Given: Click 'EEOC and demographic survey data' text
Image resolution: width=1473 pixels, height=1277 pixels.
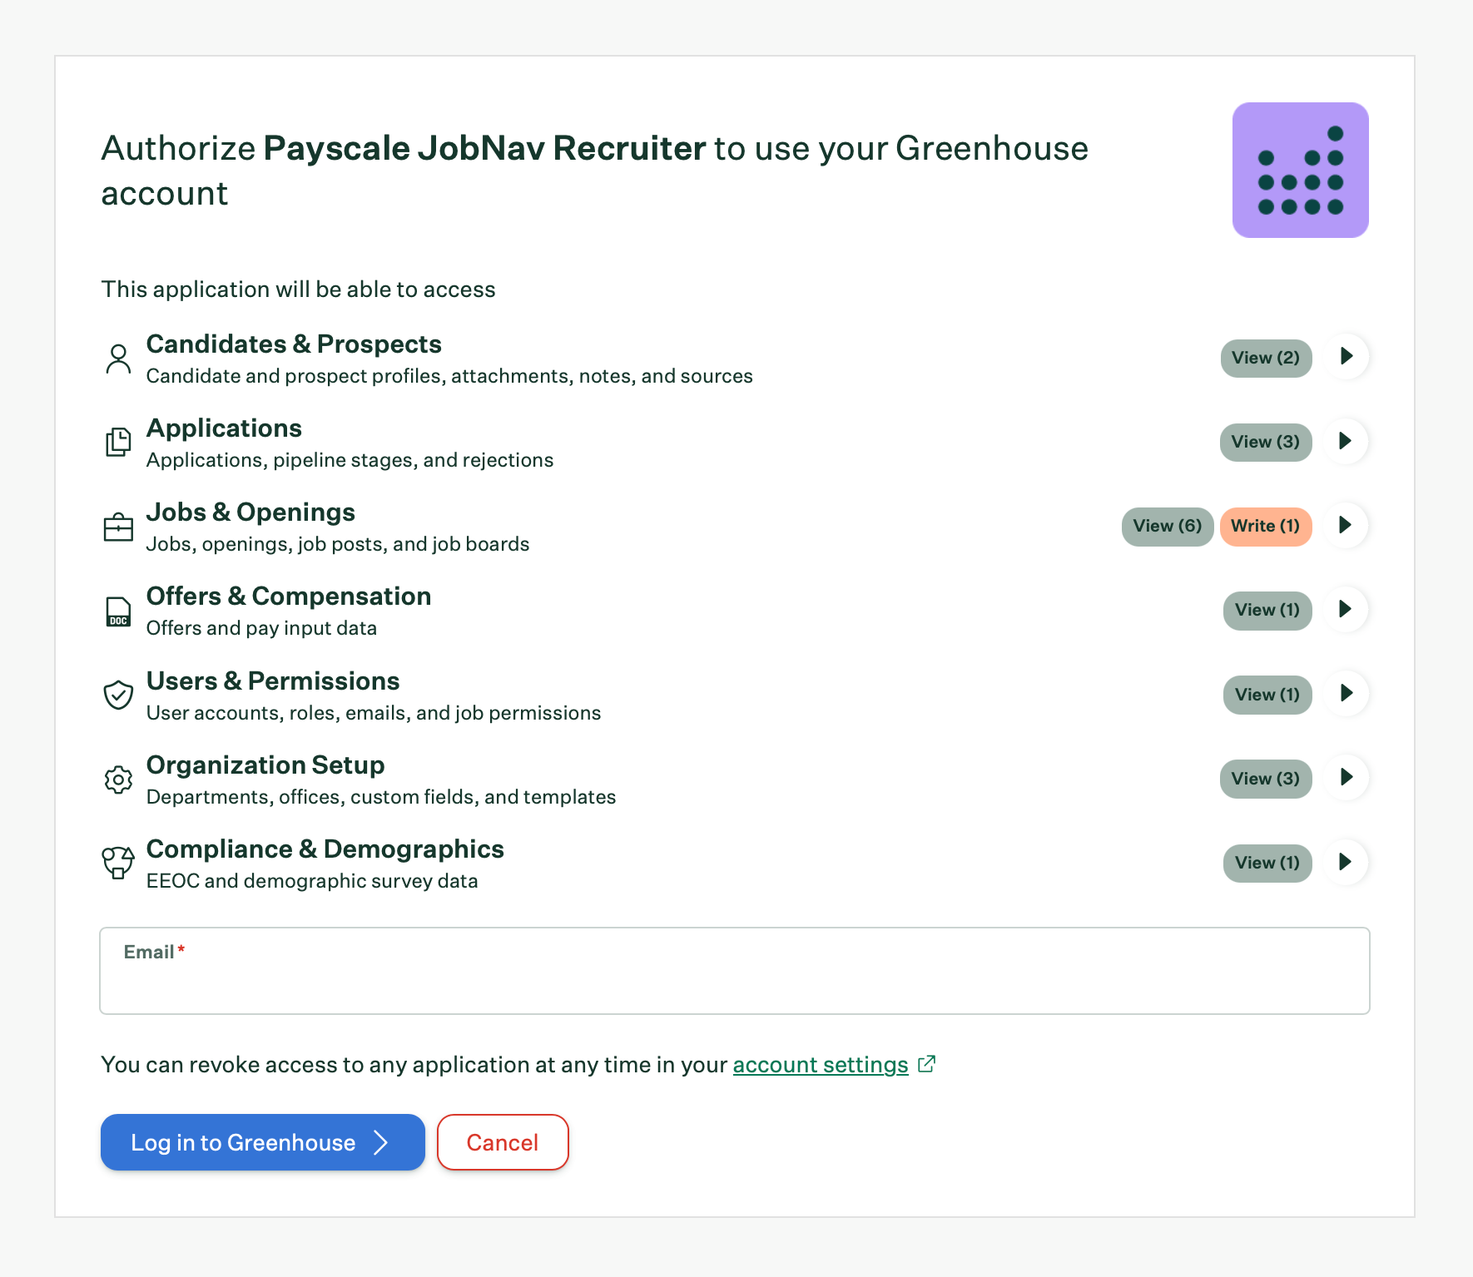Looking at the screenshot, I should click(312, 881).
